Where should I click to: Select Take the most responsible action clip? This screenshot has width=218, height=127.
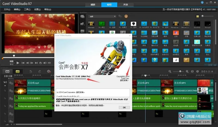[x=179, y=106]
